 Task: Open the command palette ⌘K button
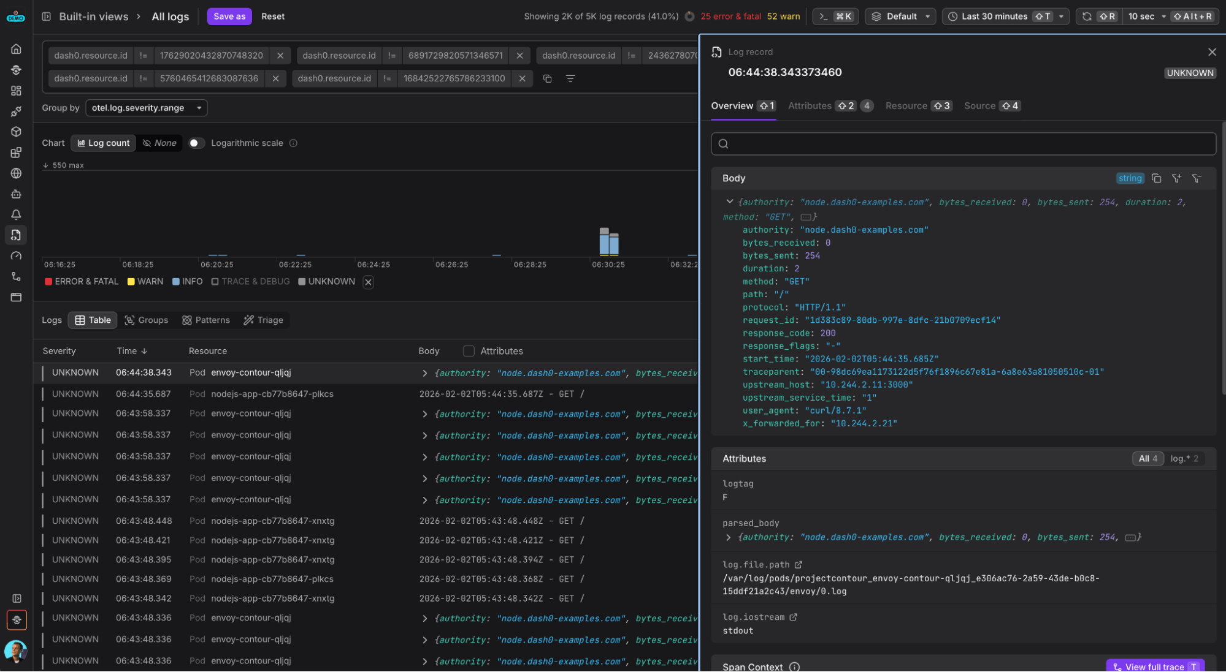[835, 17]
